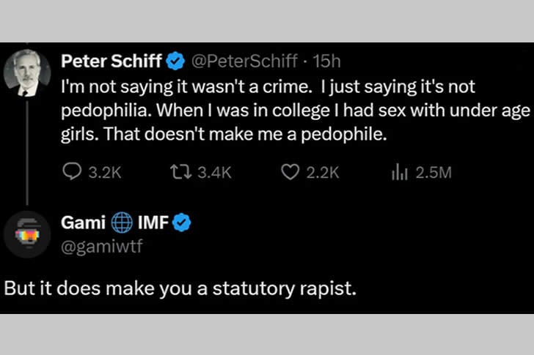Screen dimensions: 534x355
Task: Open the @gamiwtf handle link
Action: pos(100,244)
